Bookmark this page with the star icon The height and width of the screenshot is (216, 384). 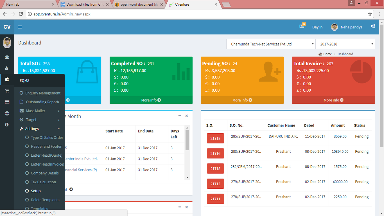point(370,14)
